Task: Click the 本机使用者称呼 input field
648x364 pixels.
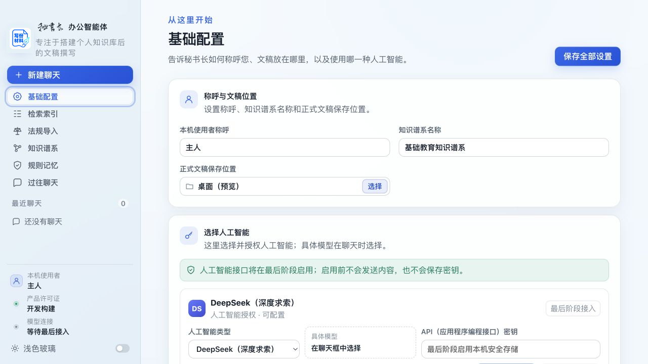Action: coord(285,148)
